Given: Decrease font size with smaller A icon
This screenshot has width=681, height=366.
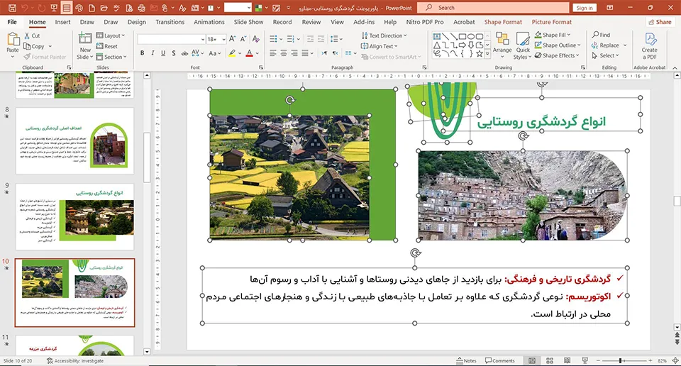Looking at the screenshot, I should (243, 39).
